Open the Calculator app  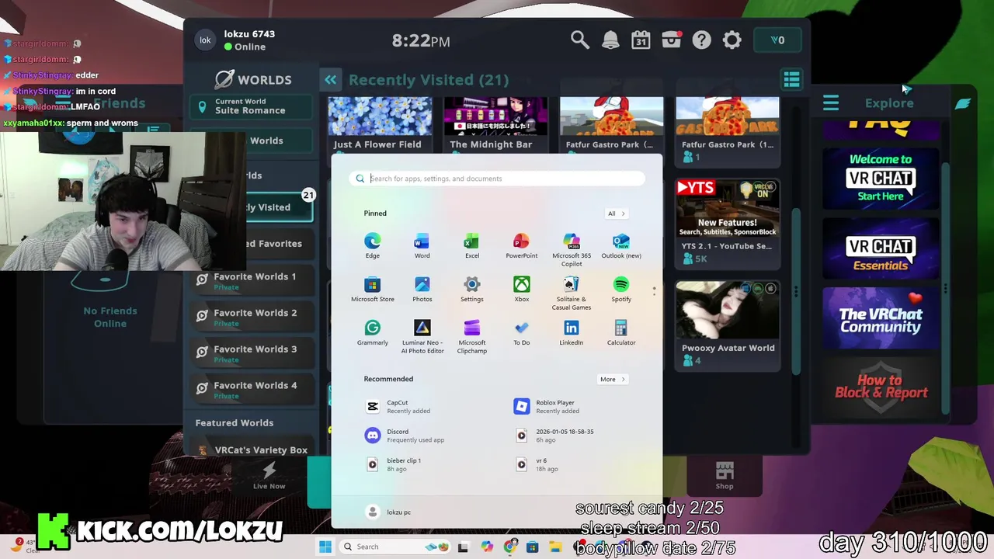[621, 332]
